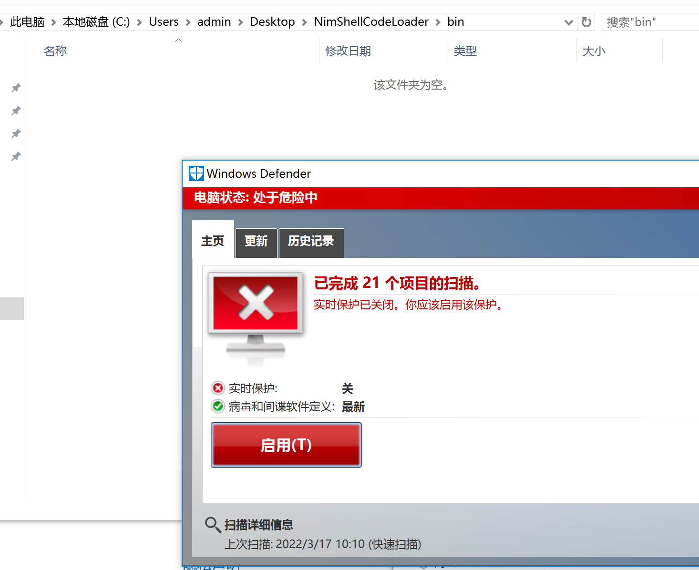The height and width of the screenshot is (570, 699).
Task: Click the refresh icon in Explorer address bar
Action: [x=586, y=22]
